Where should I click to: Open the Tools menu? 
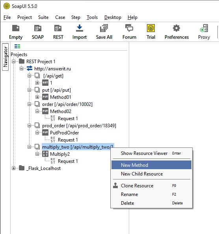point(92,17)
